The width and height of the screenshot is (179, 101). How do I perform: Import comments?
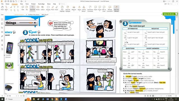point(96,8)
